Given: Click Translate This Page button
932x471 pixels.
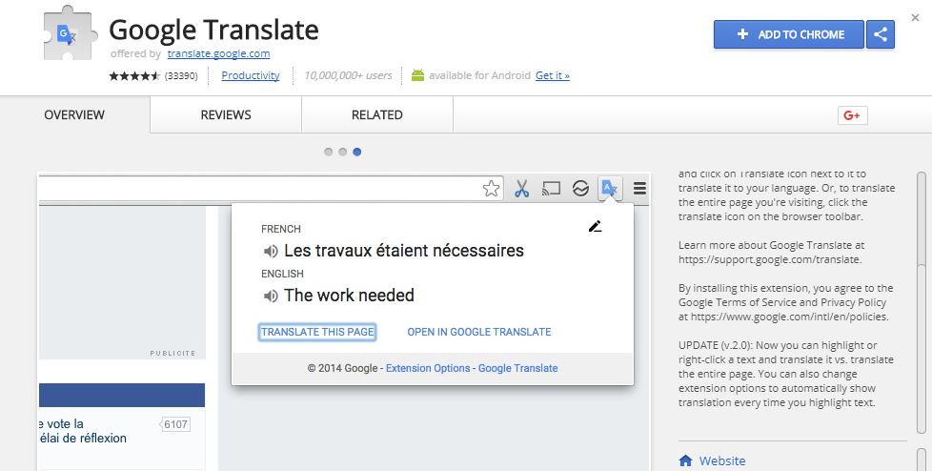Looking at the screenshot, I should point(317,332).
